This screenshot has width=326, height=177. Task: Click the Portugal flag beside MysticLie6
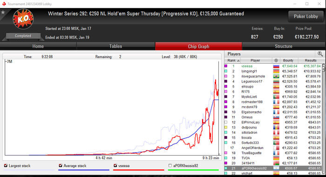[x=276, y=97]
